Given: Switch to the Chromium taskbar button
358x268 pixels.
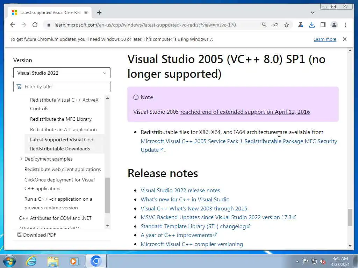Looking at the screenshot, I should [x=96, y=261].
